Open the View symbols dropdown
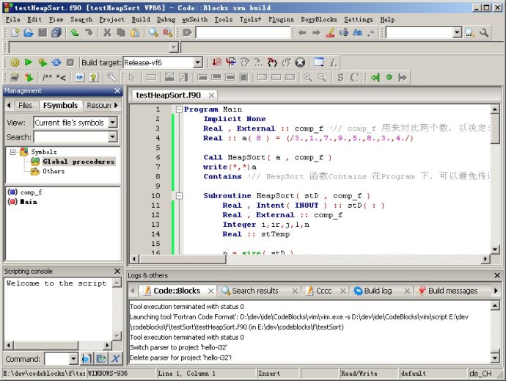Viewport: 506px width, 381px height. tap(112, 123)
